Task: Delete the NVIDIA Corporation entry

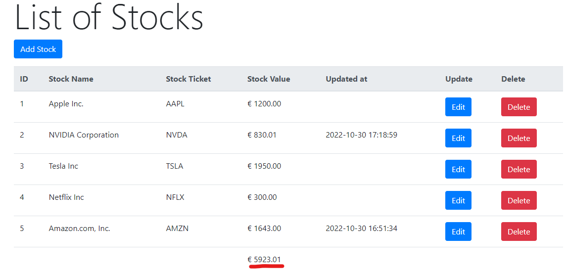Action: point(519,138)
